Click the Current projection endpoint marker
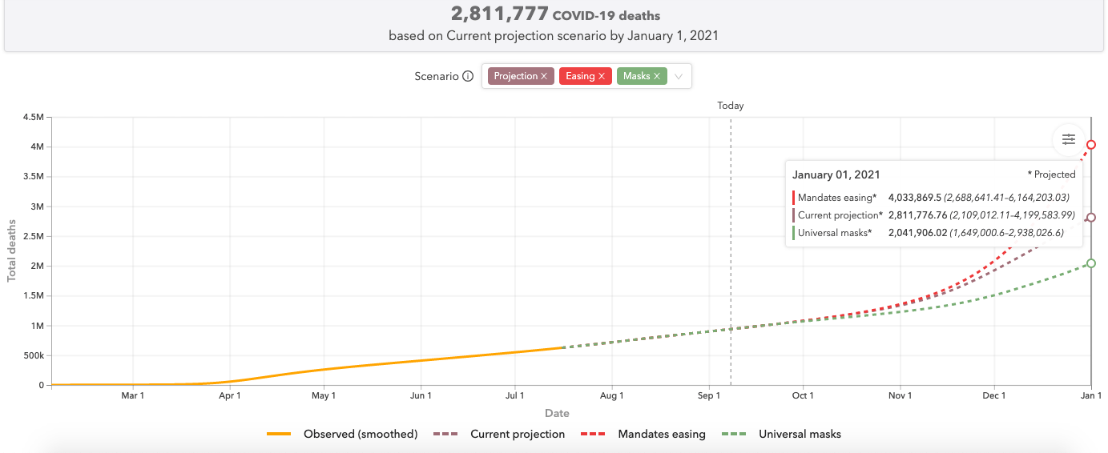Viewport: 1108px width, 453px height. click(x=1091, y=218)
